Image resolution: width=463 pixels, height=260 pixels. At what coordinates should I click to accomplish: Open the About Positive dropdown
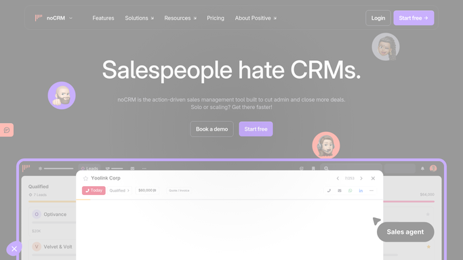click(256, 18)
